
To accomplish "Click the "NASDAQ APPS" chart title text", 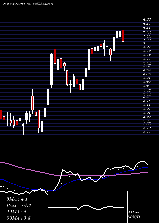I will tap(15, 4).
